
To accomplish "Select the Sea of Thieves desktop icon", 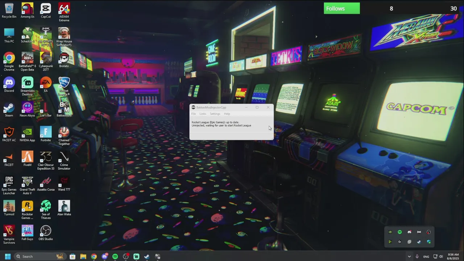I will pyautogui.click(x=46, y=210).
